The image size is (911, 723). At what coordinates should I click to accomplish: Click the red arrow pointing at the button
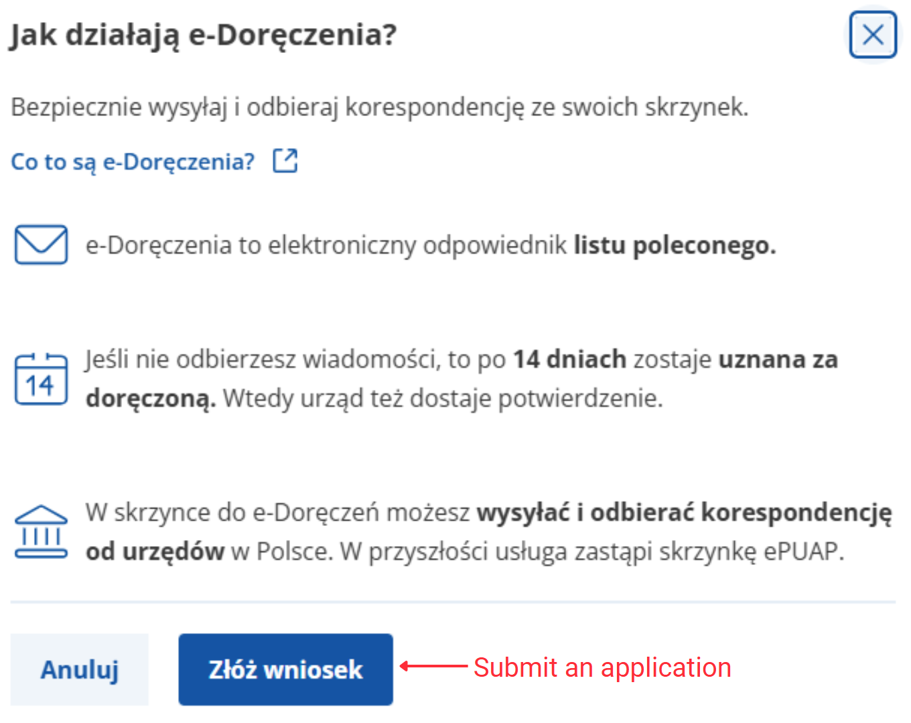[433, 666]
